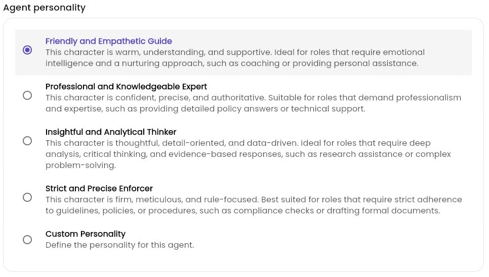Click the 'Agent personality' section heading
The width and height of the screenshot is (489, 277).
click(x=44, y=8)
